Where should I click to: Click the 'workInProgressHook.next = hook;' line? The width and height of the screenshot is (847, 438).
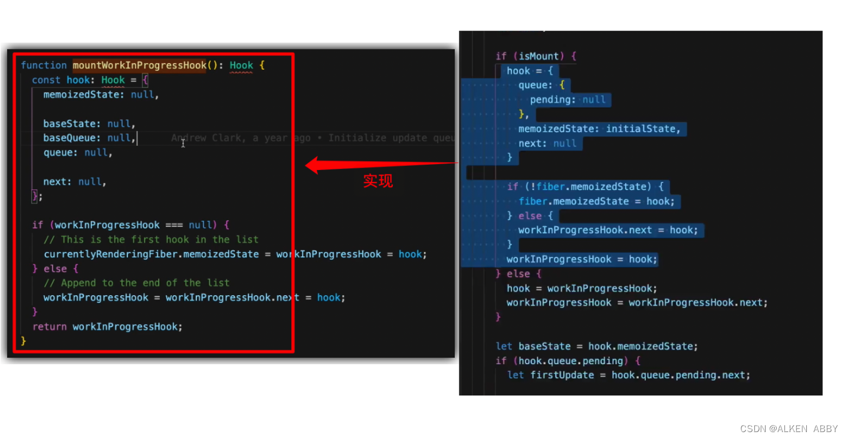click(x=608, y=230)
